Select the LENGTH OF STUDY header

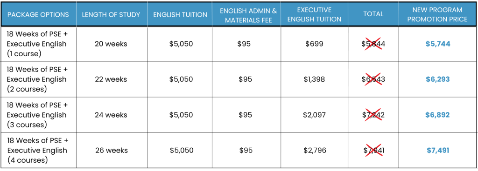(x=111, y=14)
